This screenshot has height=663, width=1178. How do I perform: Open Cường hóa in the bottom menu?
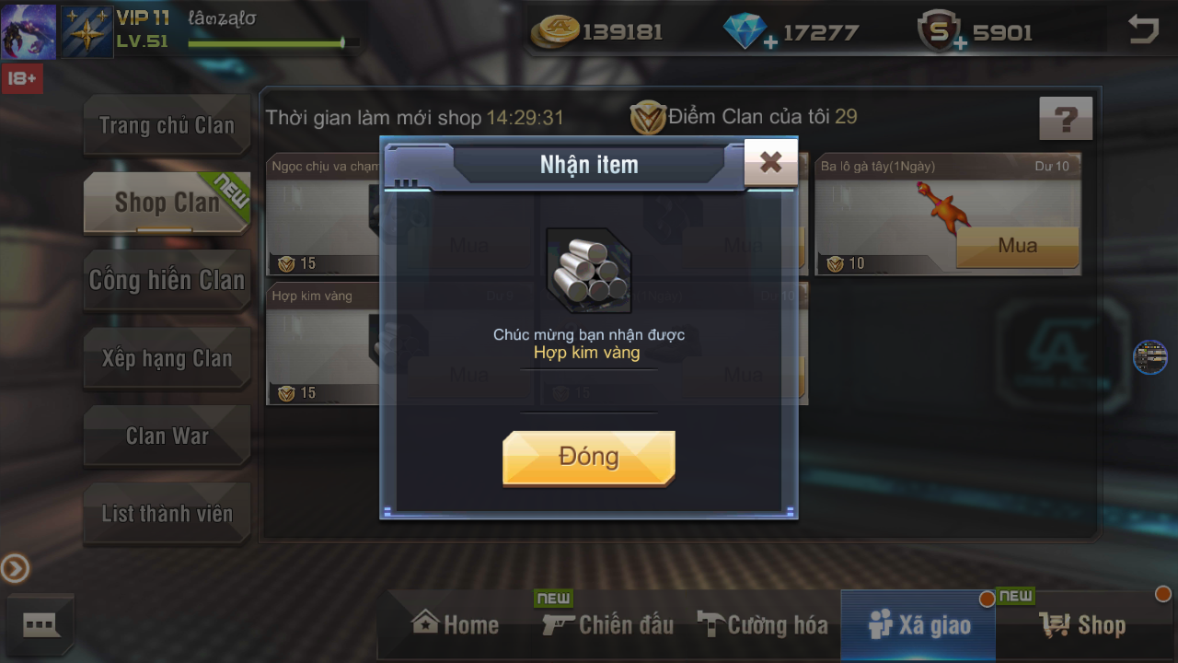[762, 625]
